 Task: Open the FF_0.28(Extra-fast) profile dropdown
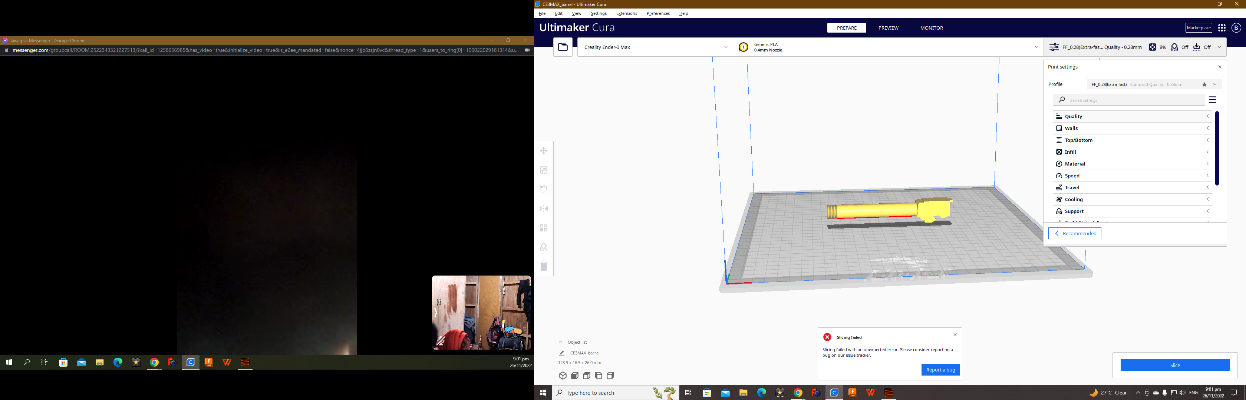point(1154,84)
